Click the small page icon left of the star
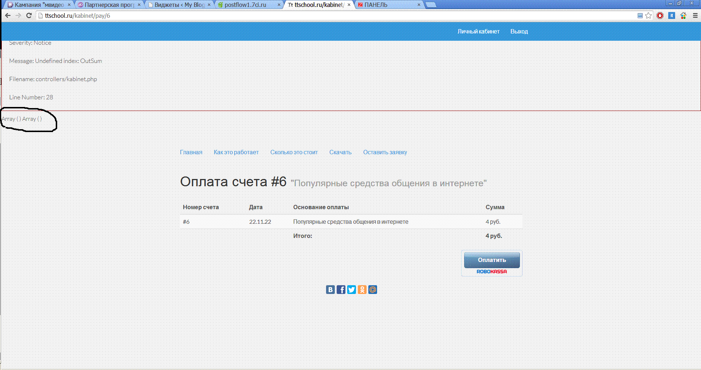This screenshot has height=370, width=701. coord(640,16)
